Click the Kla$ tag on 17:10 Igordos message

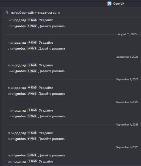(32, 116)
